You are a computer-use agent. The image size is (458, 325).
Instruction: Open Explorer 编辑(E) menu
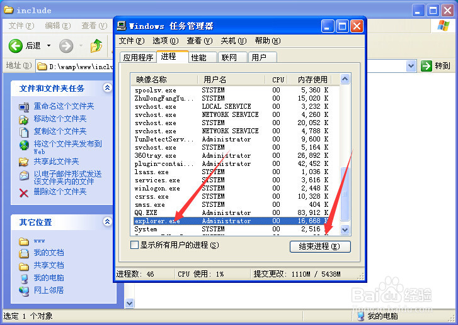pyautogui.click(x=58, y=26)
